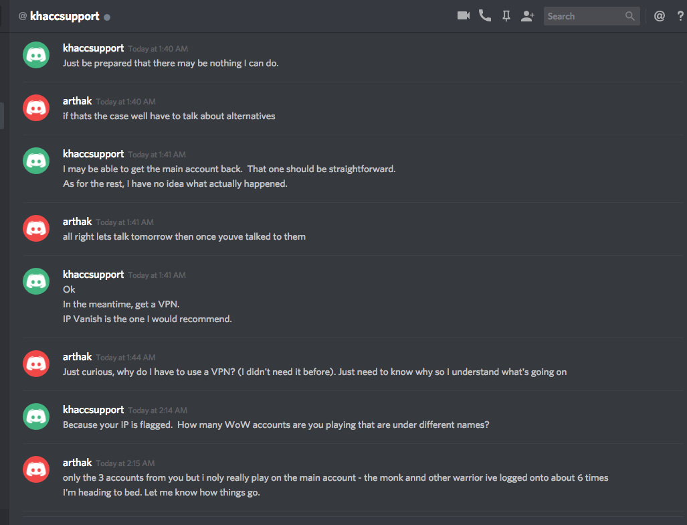
Task: Open recent mentions with the @ icon
Action: [660, 16]
